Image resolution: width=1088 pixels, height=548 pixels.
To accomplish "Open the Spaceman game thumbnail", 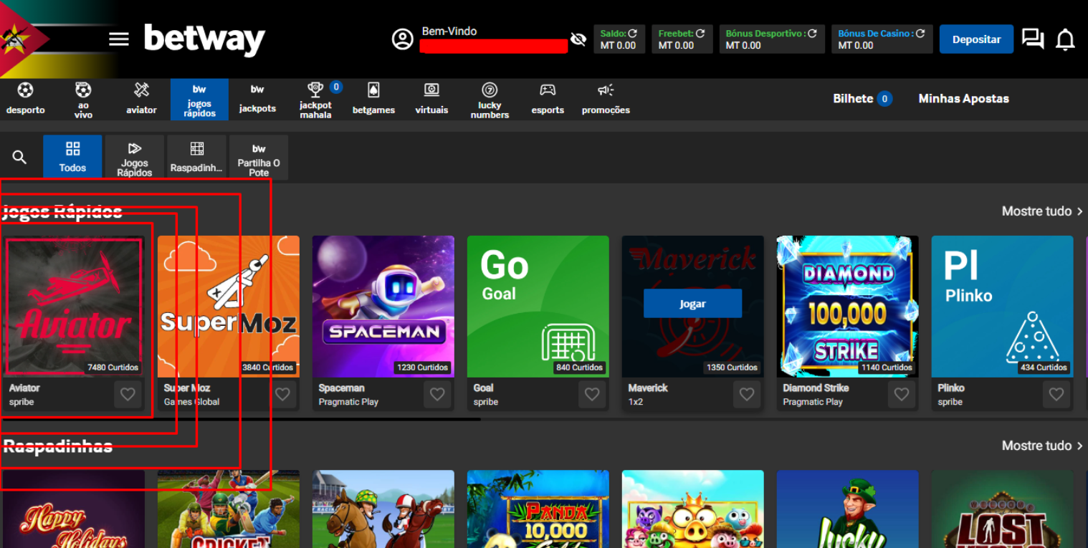I will [x=383, y=307].
